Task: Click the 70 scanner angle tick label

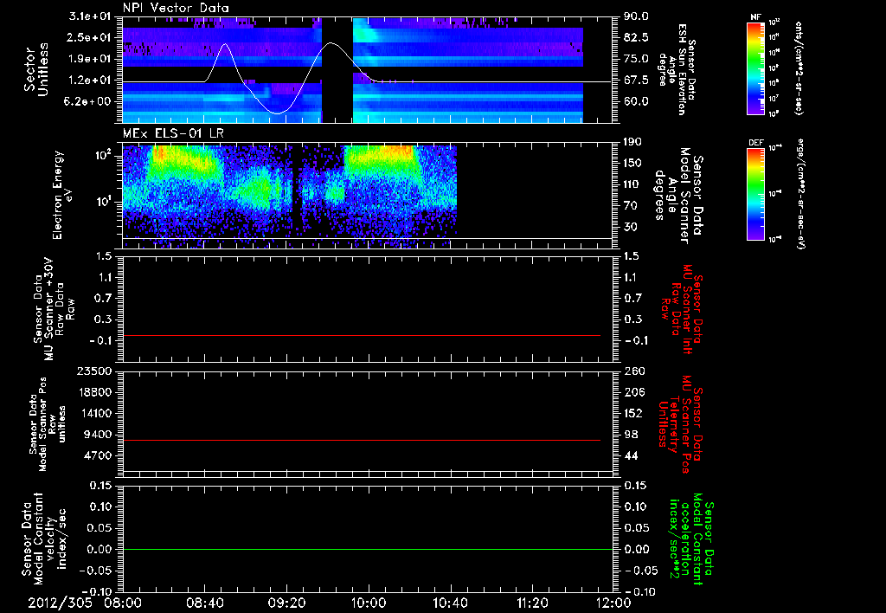Action: click(x=630, y=206)
